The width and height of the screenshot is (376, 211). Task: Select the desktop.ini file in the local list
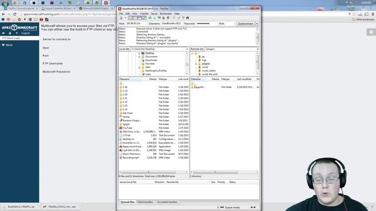[x=128, y=139]
